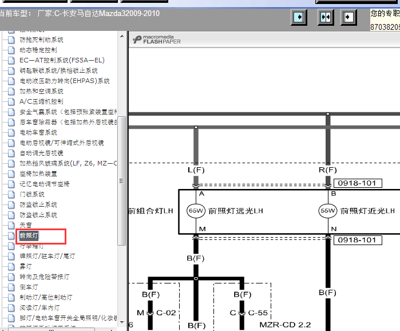
Task: Click the L(F) wire label
Action: pos(196,170)
